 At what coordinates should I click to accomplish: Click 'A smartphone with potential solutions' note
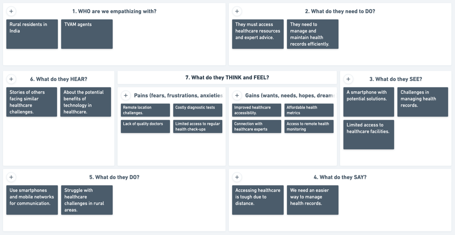[369, 102]
